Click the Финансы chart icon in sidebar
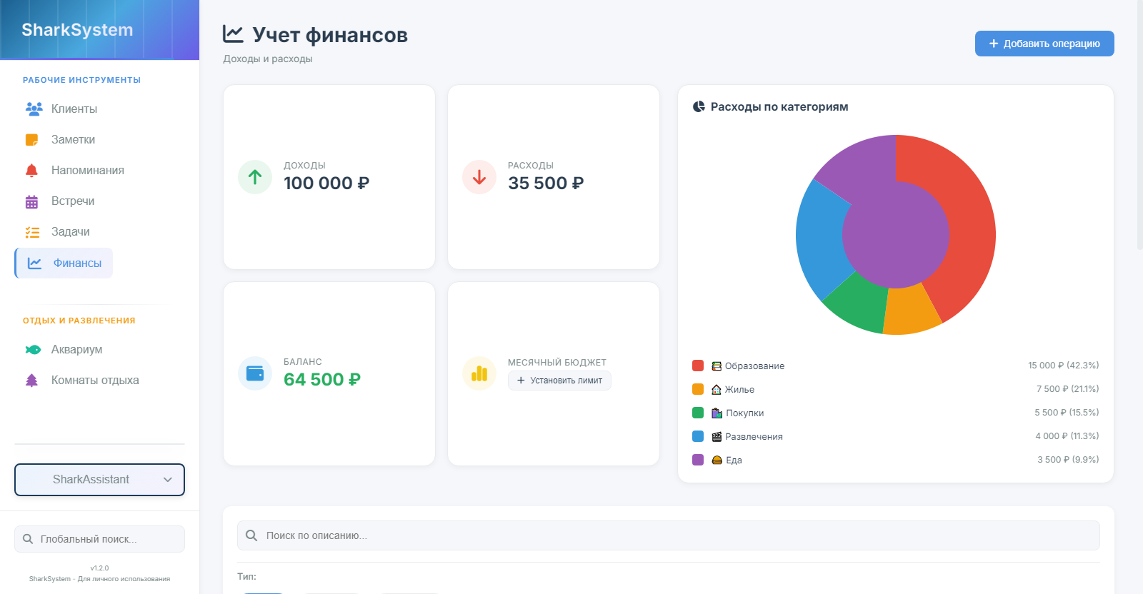Viewport: 1143px width, 594px height. (x=34, y=263)
